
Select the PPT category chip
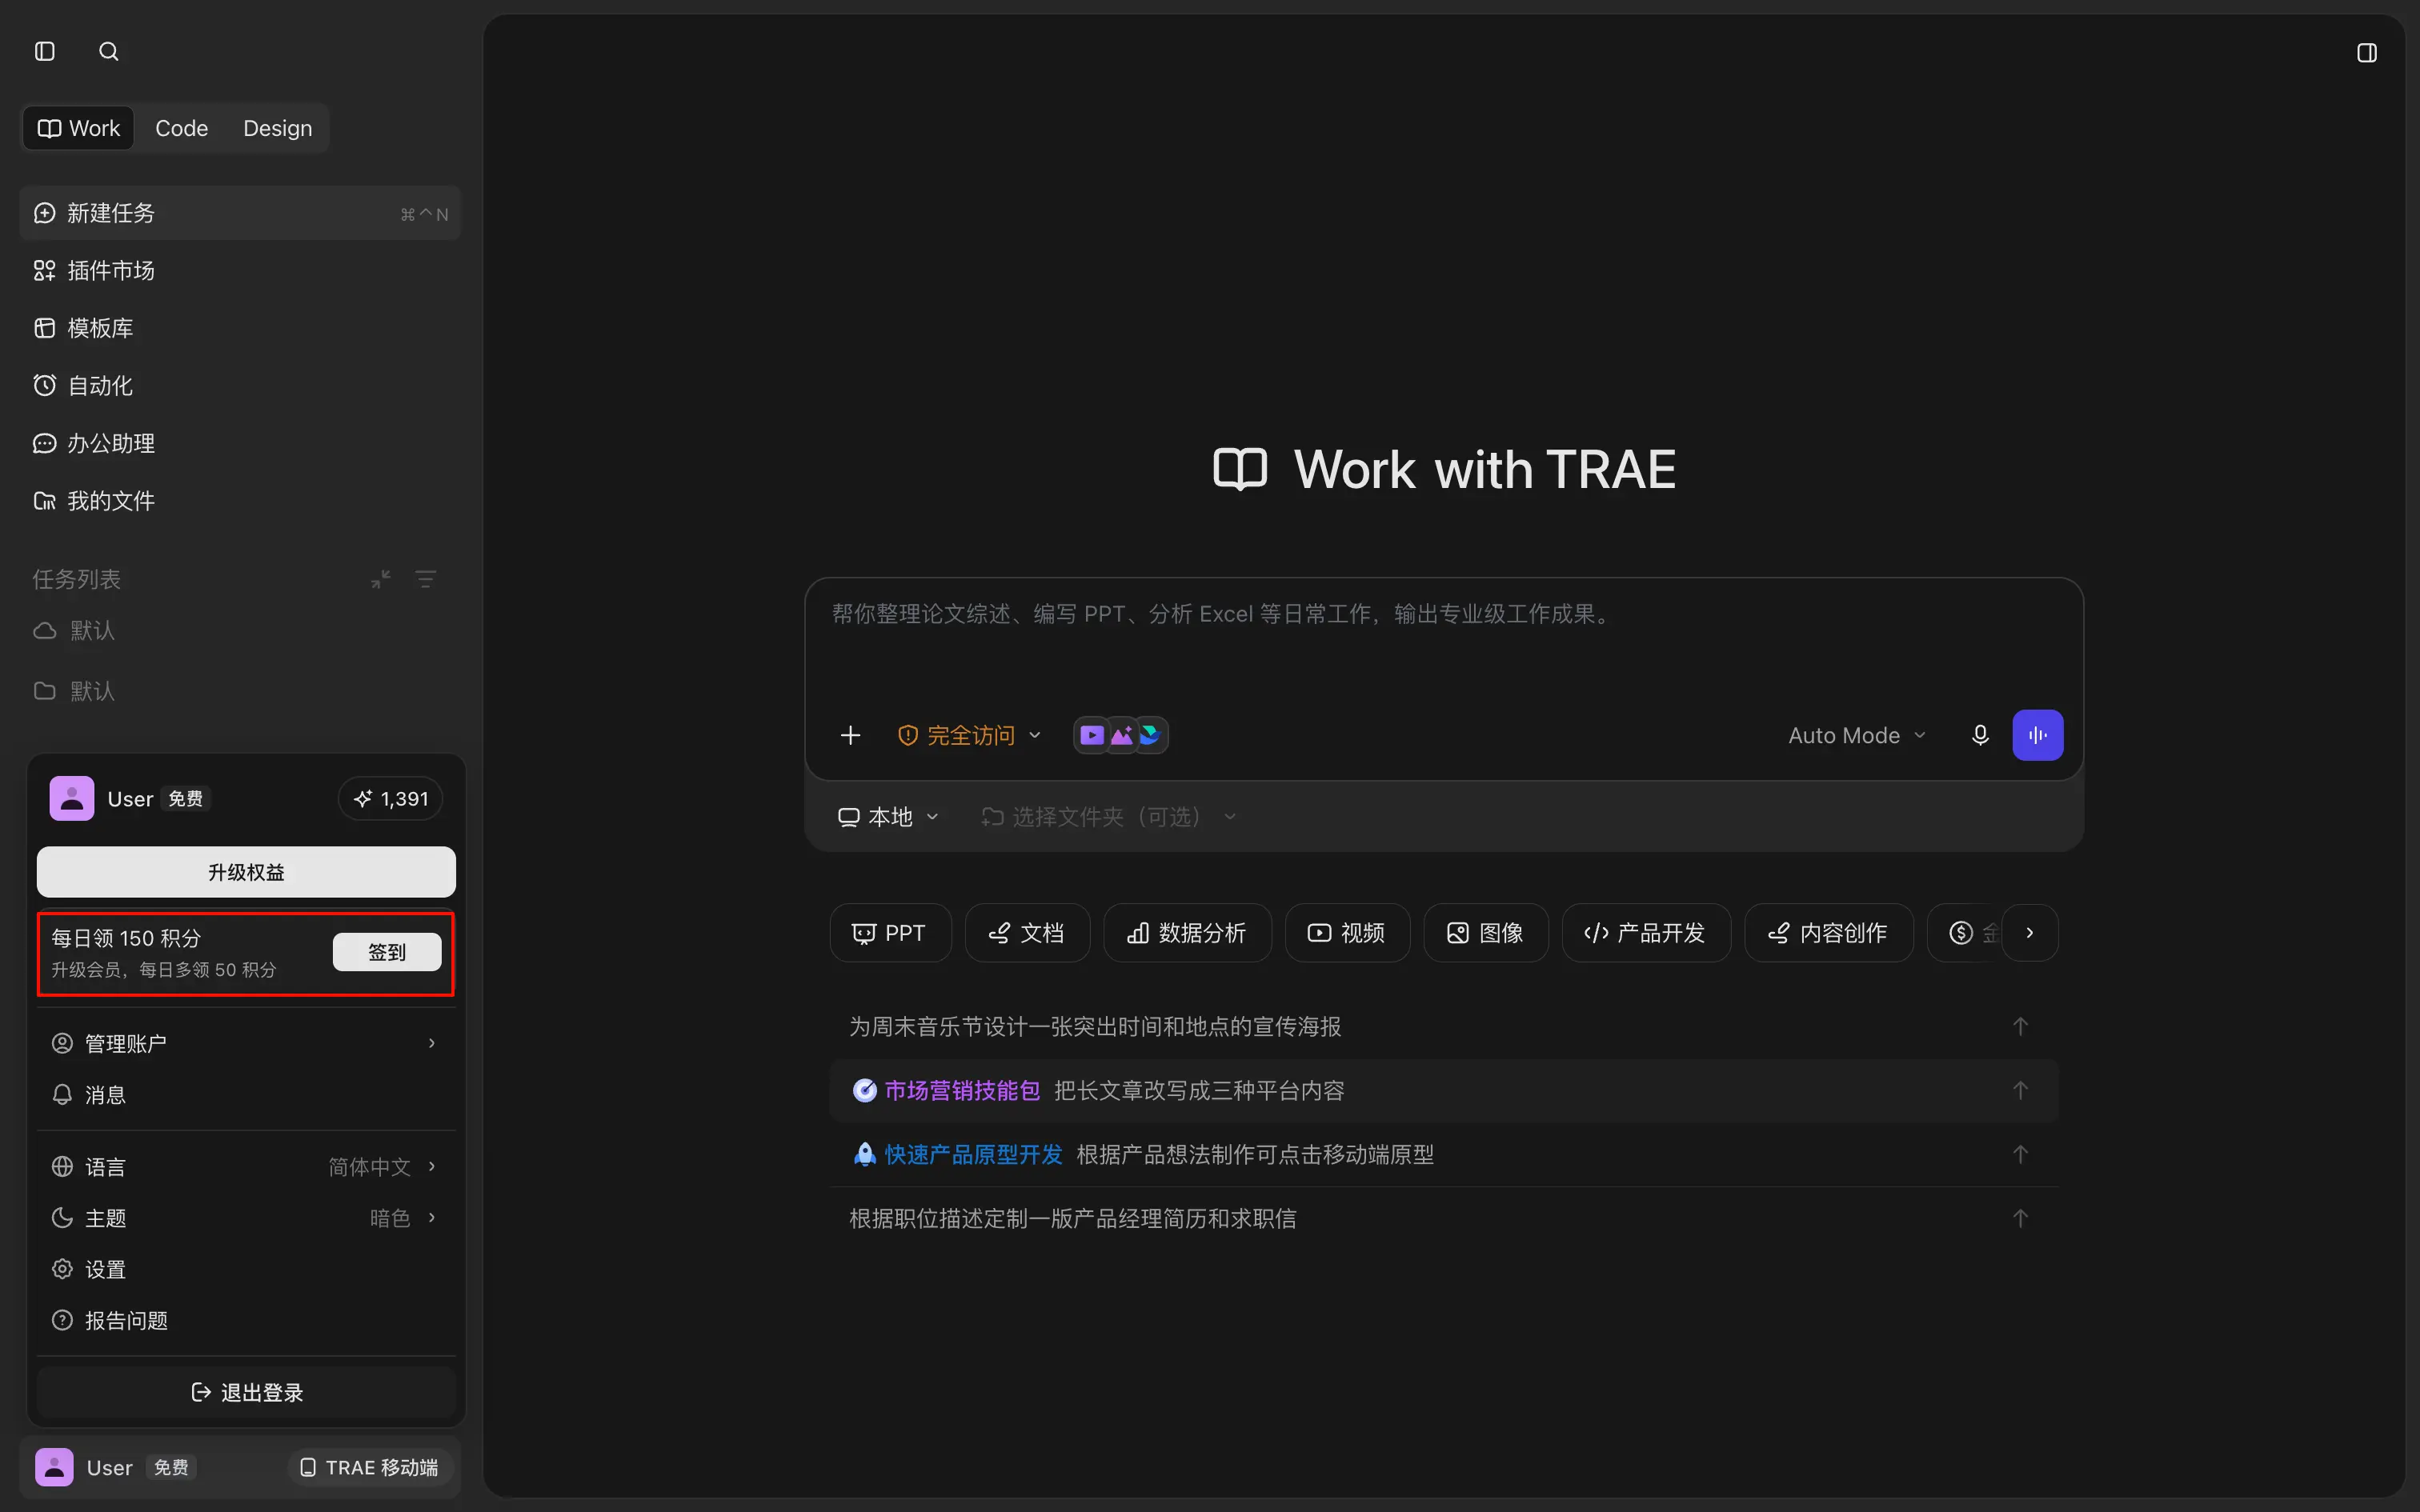pyautogui.click(x=890, y=933)
